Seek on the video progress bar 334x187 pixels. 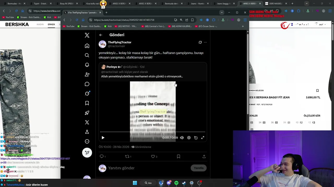[153, 132]
